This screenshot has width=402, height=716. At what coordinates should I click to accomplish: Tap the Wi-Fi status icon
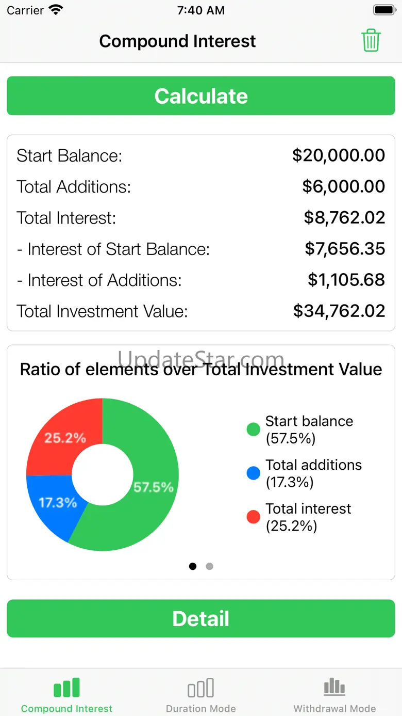[x=55, y=10]
